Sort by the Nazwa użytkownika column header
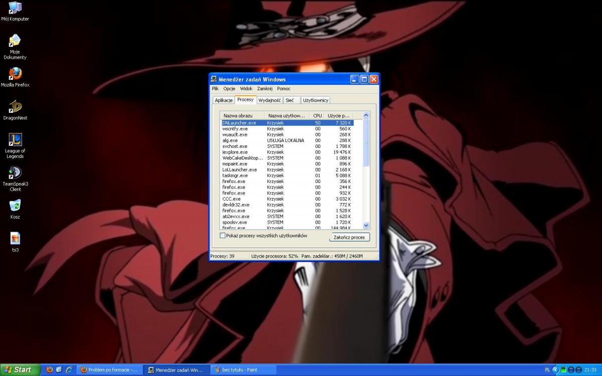 (x=287, y=115)
